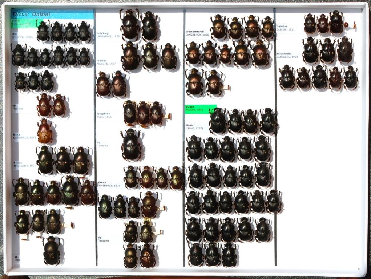Click the single beetle beside sp. India
The height and width of the screenshot is (279, 371).
52,251
